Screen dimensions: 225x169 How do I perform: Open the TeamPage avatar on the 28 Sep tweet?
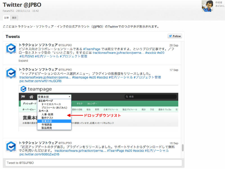point(11,48)
